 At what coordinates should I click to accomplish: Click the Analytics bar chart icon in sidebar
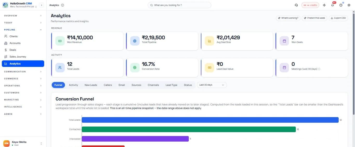tap(6, 63)
